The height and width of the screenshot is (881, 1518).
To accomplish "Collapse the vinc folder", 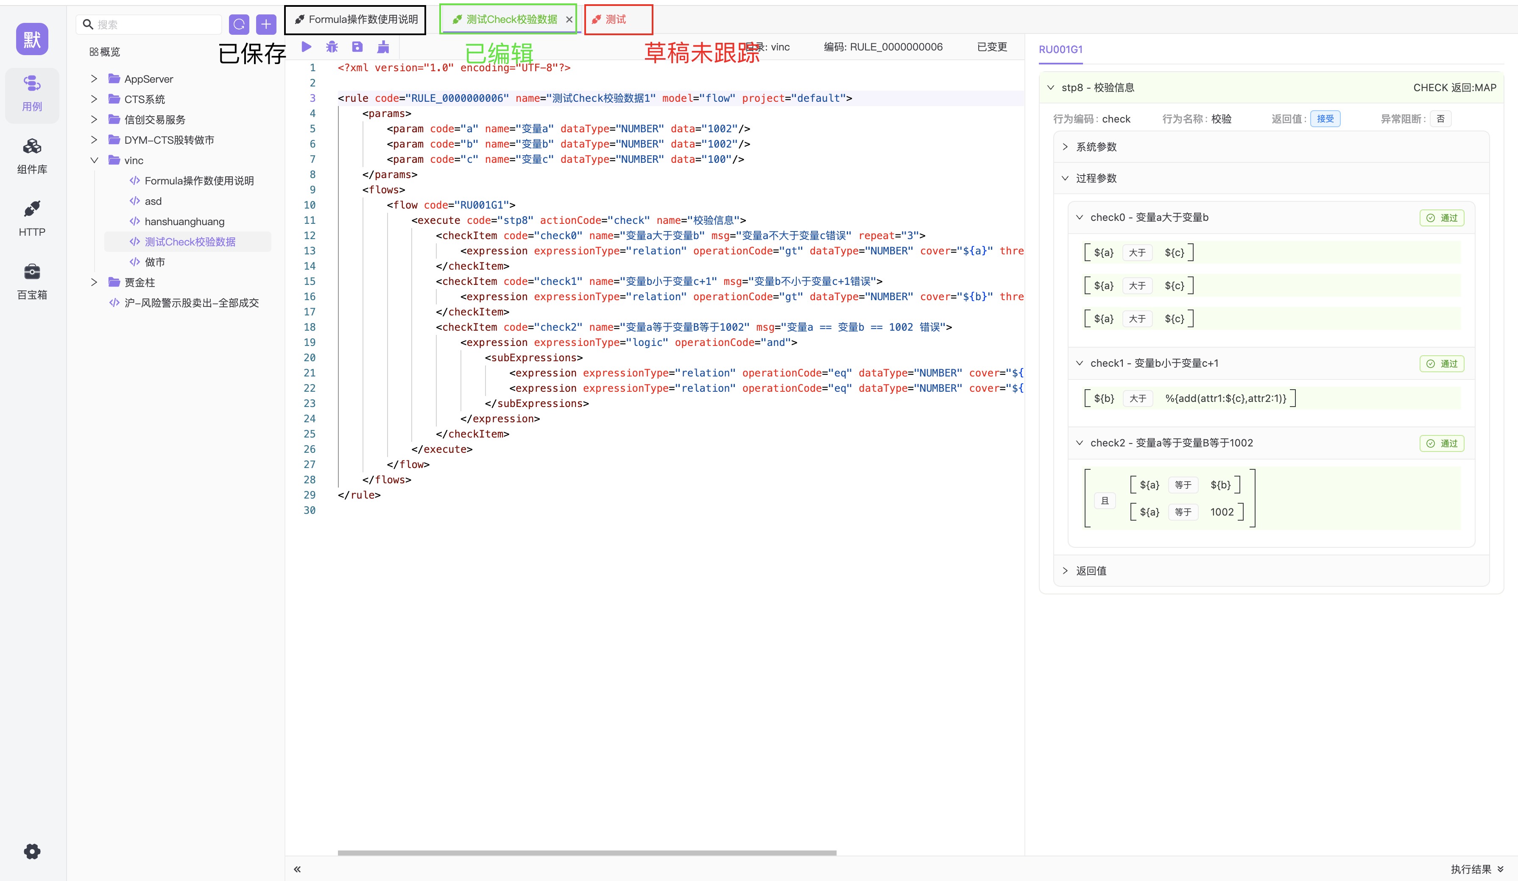I will (x=94, y=160).
